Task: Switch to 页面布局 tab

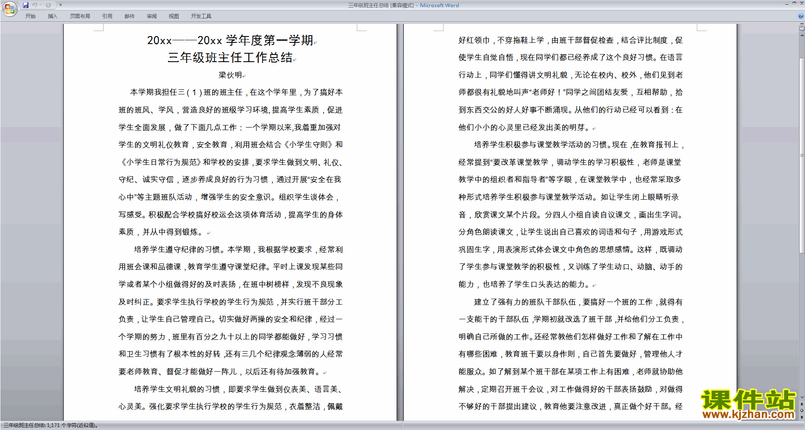Action: click(80, 16)
